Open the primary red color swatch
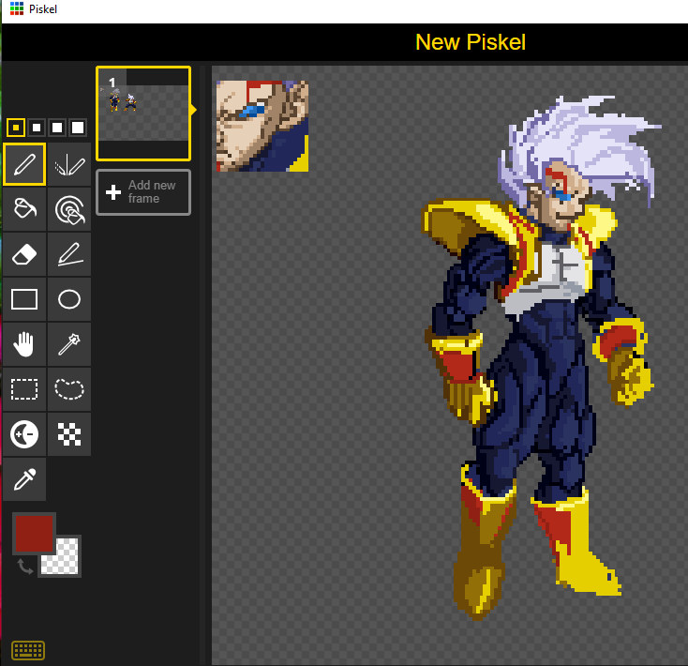Viewport: 688px width, 666px height. click(x=34, y=534)
